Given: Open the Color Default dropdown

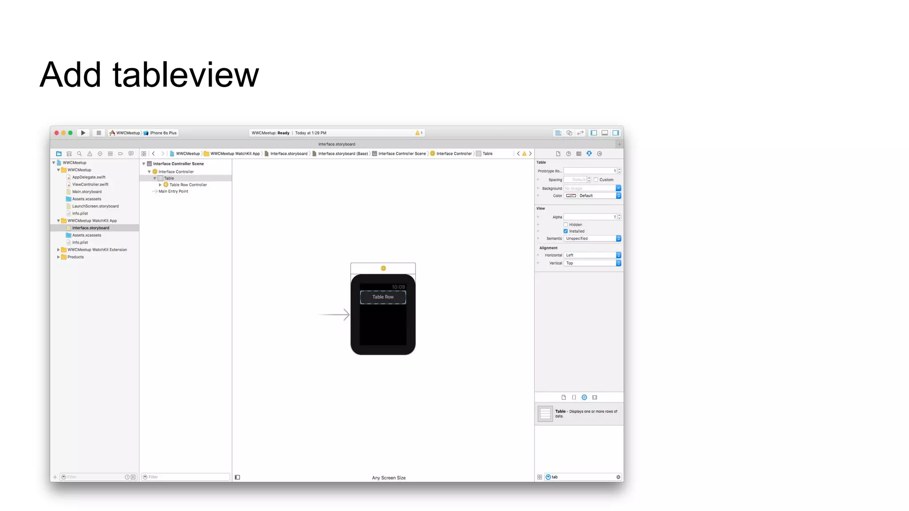Looking at the screenshot, I should click(599, 196).
